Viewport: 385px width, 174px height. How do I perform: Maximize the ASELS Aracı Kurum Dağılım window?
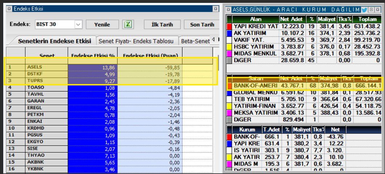(x=371, y=10)
